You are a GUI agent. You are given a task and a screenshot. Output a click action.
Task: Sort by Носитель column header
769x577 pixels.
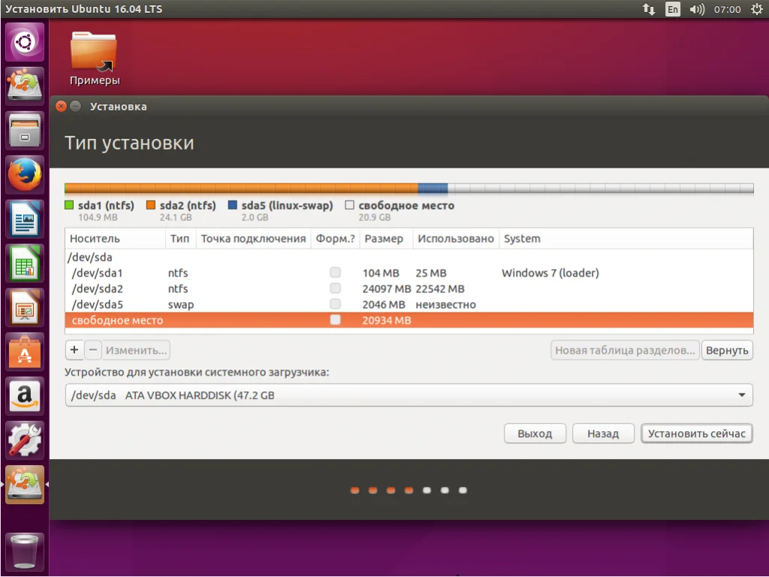click(115, 238)
